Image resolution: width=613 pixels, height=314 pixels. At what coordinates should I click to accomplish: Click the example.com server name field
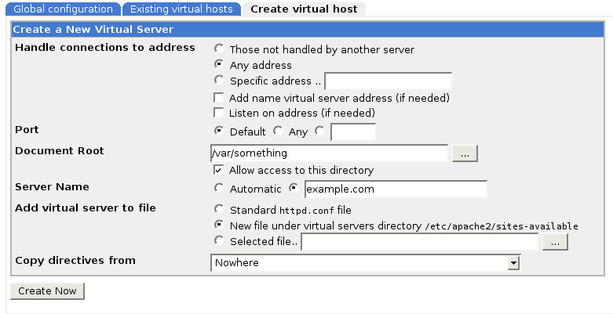pos(395,189)
